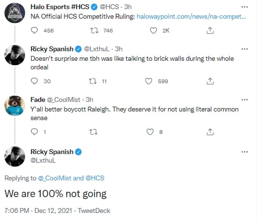The width and height of the screenshot is (257, 221).
Task: Like Ricky Spanish's brick walls tweet
Action: 148,81
